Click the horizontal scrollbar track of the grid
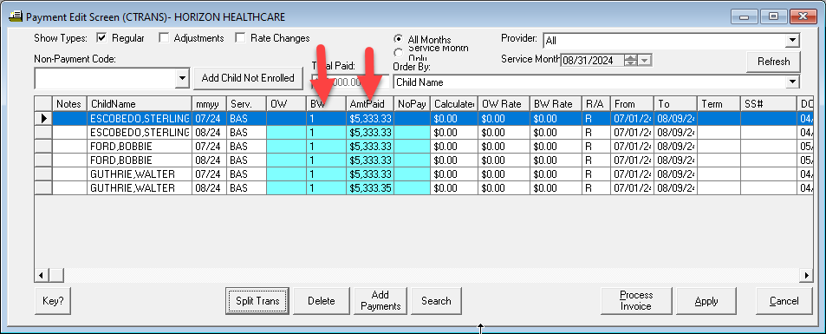The image size is (826, 334). (x=431, y=275)
